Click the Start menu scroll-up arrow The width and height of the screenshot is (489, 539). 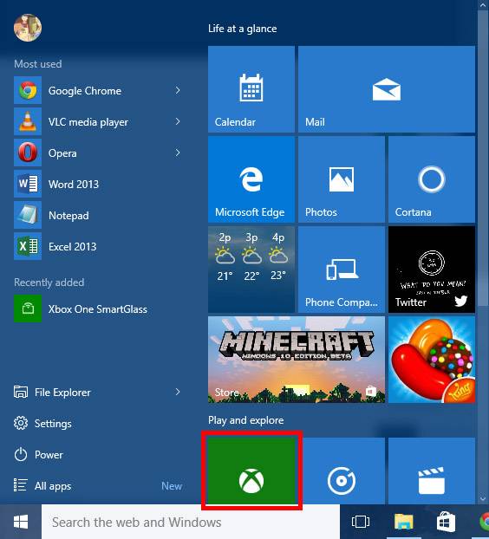click(482, 5)
